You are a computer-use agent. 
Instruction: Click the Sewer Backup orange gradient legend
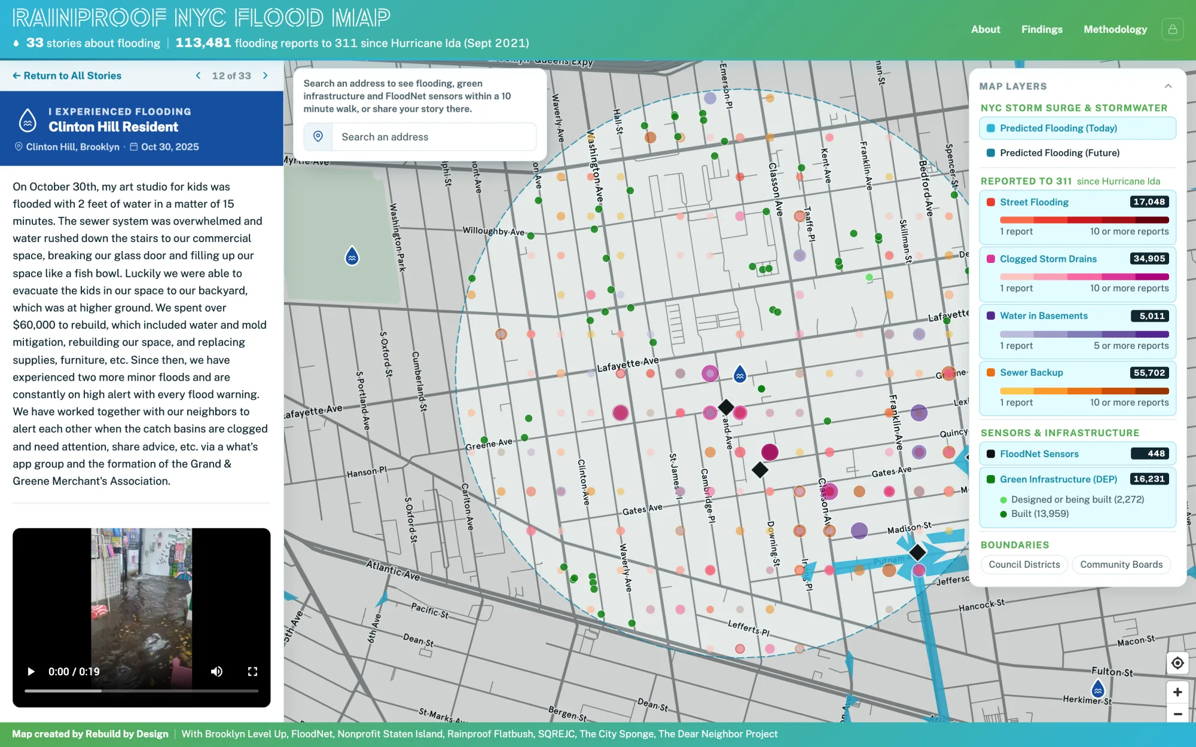(1084, 391)
